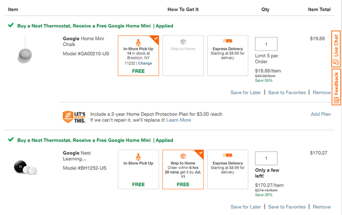Click Model #GA00210-US text
The width and height of the screenshot is (342, 215).
[86, 54]
